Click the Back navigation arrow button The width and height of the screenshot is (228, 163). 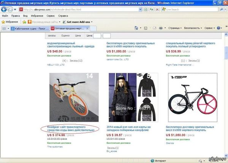[5, 9]
